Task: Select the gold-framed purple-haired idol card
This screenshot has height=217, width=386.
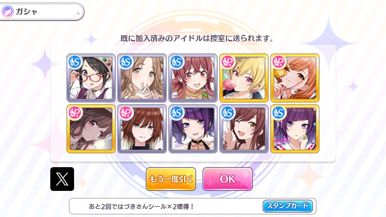Action: pyautogui.click(x=295, y=129)
